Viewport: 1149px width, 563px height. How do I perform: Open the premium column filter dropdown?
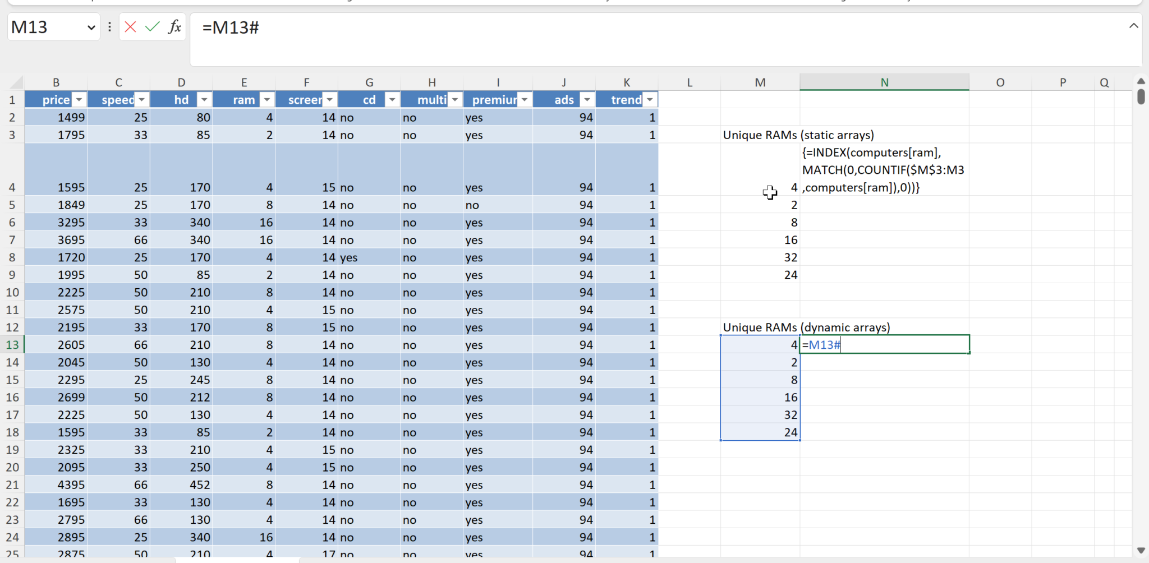[x=525, y=100]
